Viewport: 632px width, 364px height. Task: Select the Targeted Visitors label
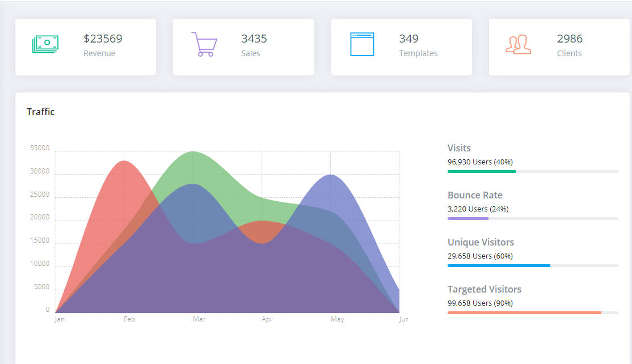(x=484, y=289)
